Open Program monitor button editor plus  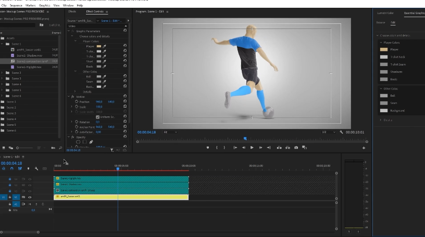(364, 148)
